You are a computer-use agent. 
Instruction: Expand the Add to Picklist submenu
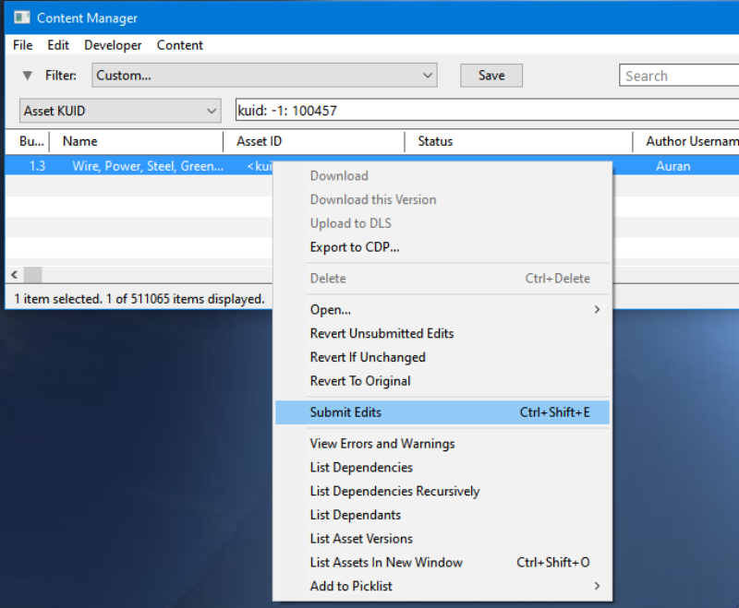point(442,587)
